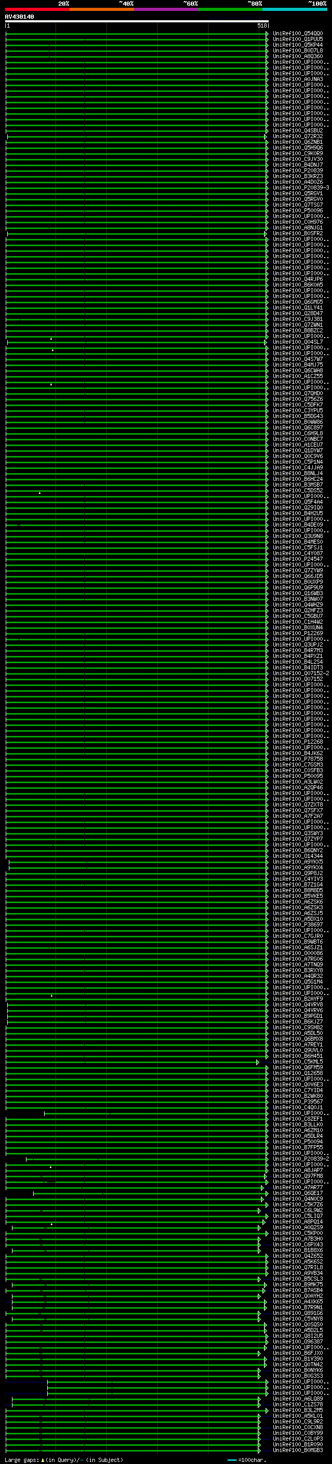Image resolution: width=332 pixels, height=1464 pixels.
Task: Click the green ~80% identity legend segment
Action: point(230,9)
